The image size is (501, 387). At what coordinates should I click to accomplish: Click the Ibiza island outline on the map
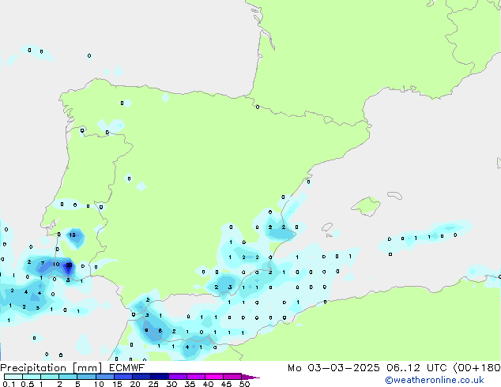click(327, 228)
